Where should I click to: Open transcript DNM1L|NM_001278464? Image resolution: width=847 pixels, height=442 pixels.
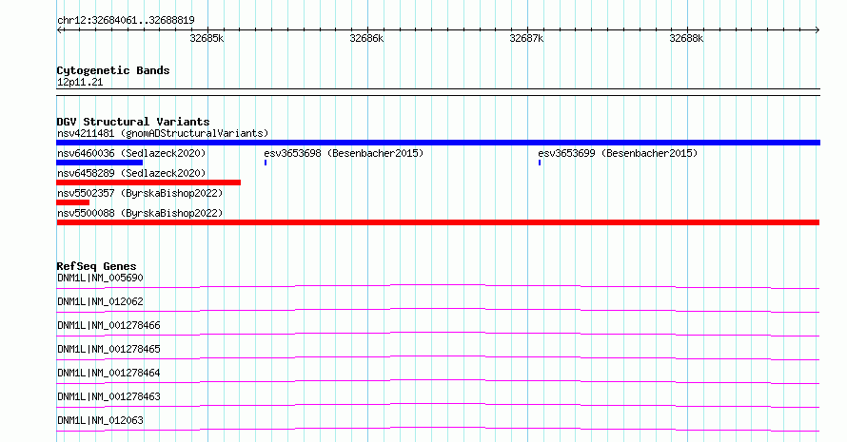(108, 373)
